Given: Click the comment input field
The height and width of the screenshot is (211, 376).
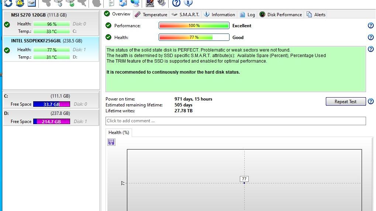Looking at the screenshot, I should (x=235, y=121).
